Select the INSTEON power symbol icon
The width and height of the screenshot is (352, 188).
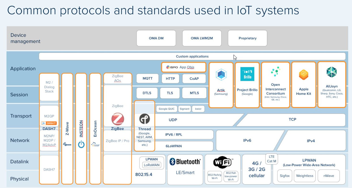(81, 144)
